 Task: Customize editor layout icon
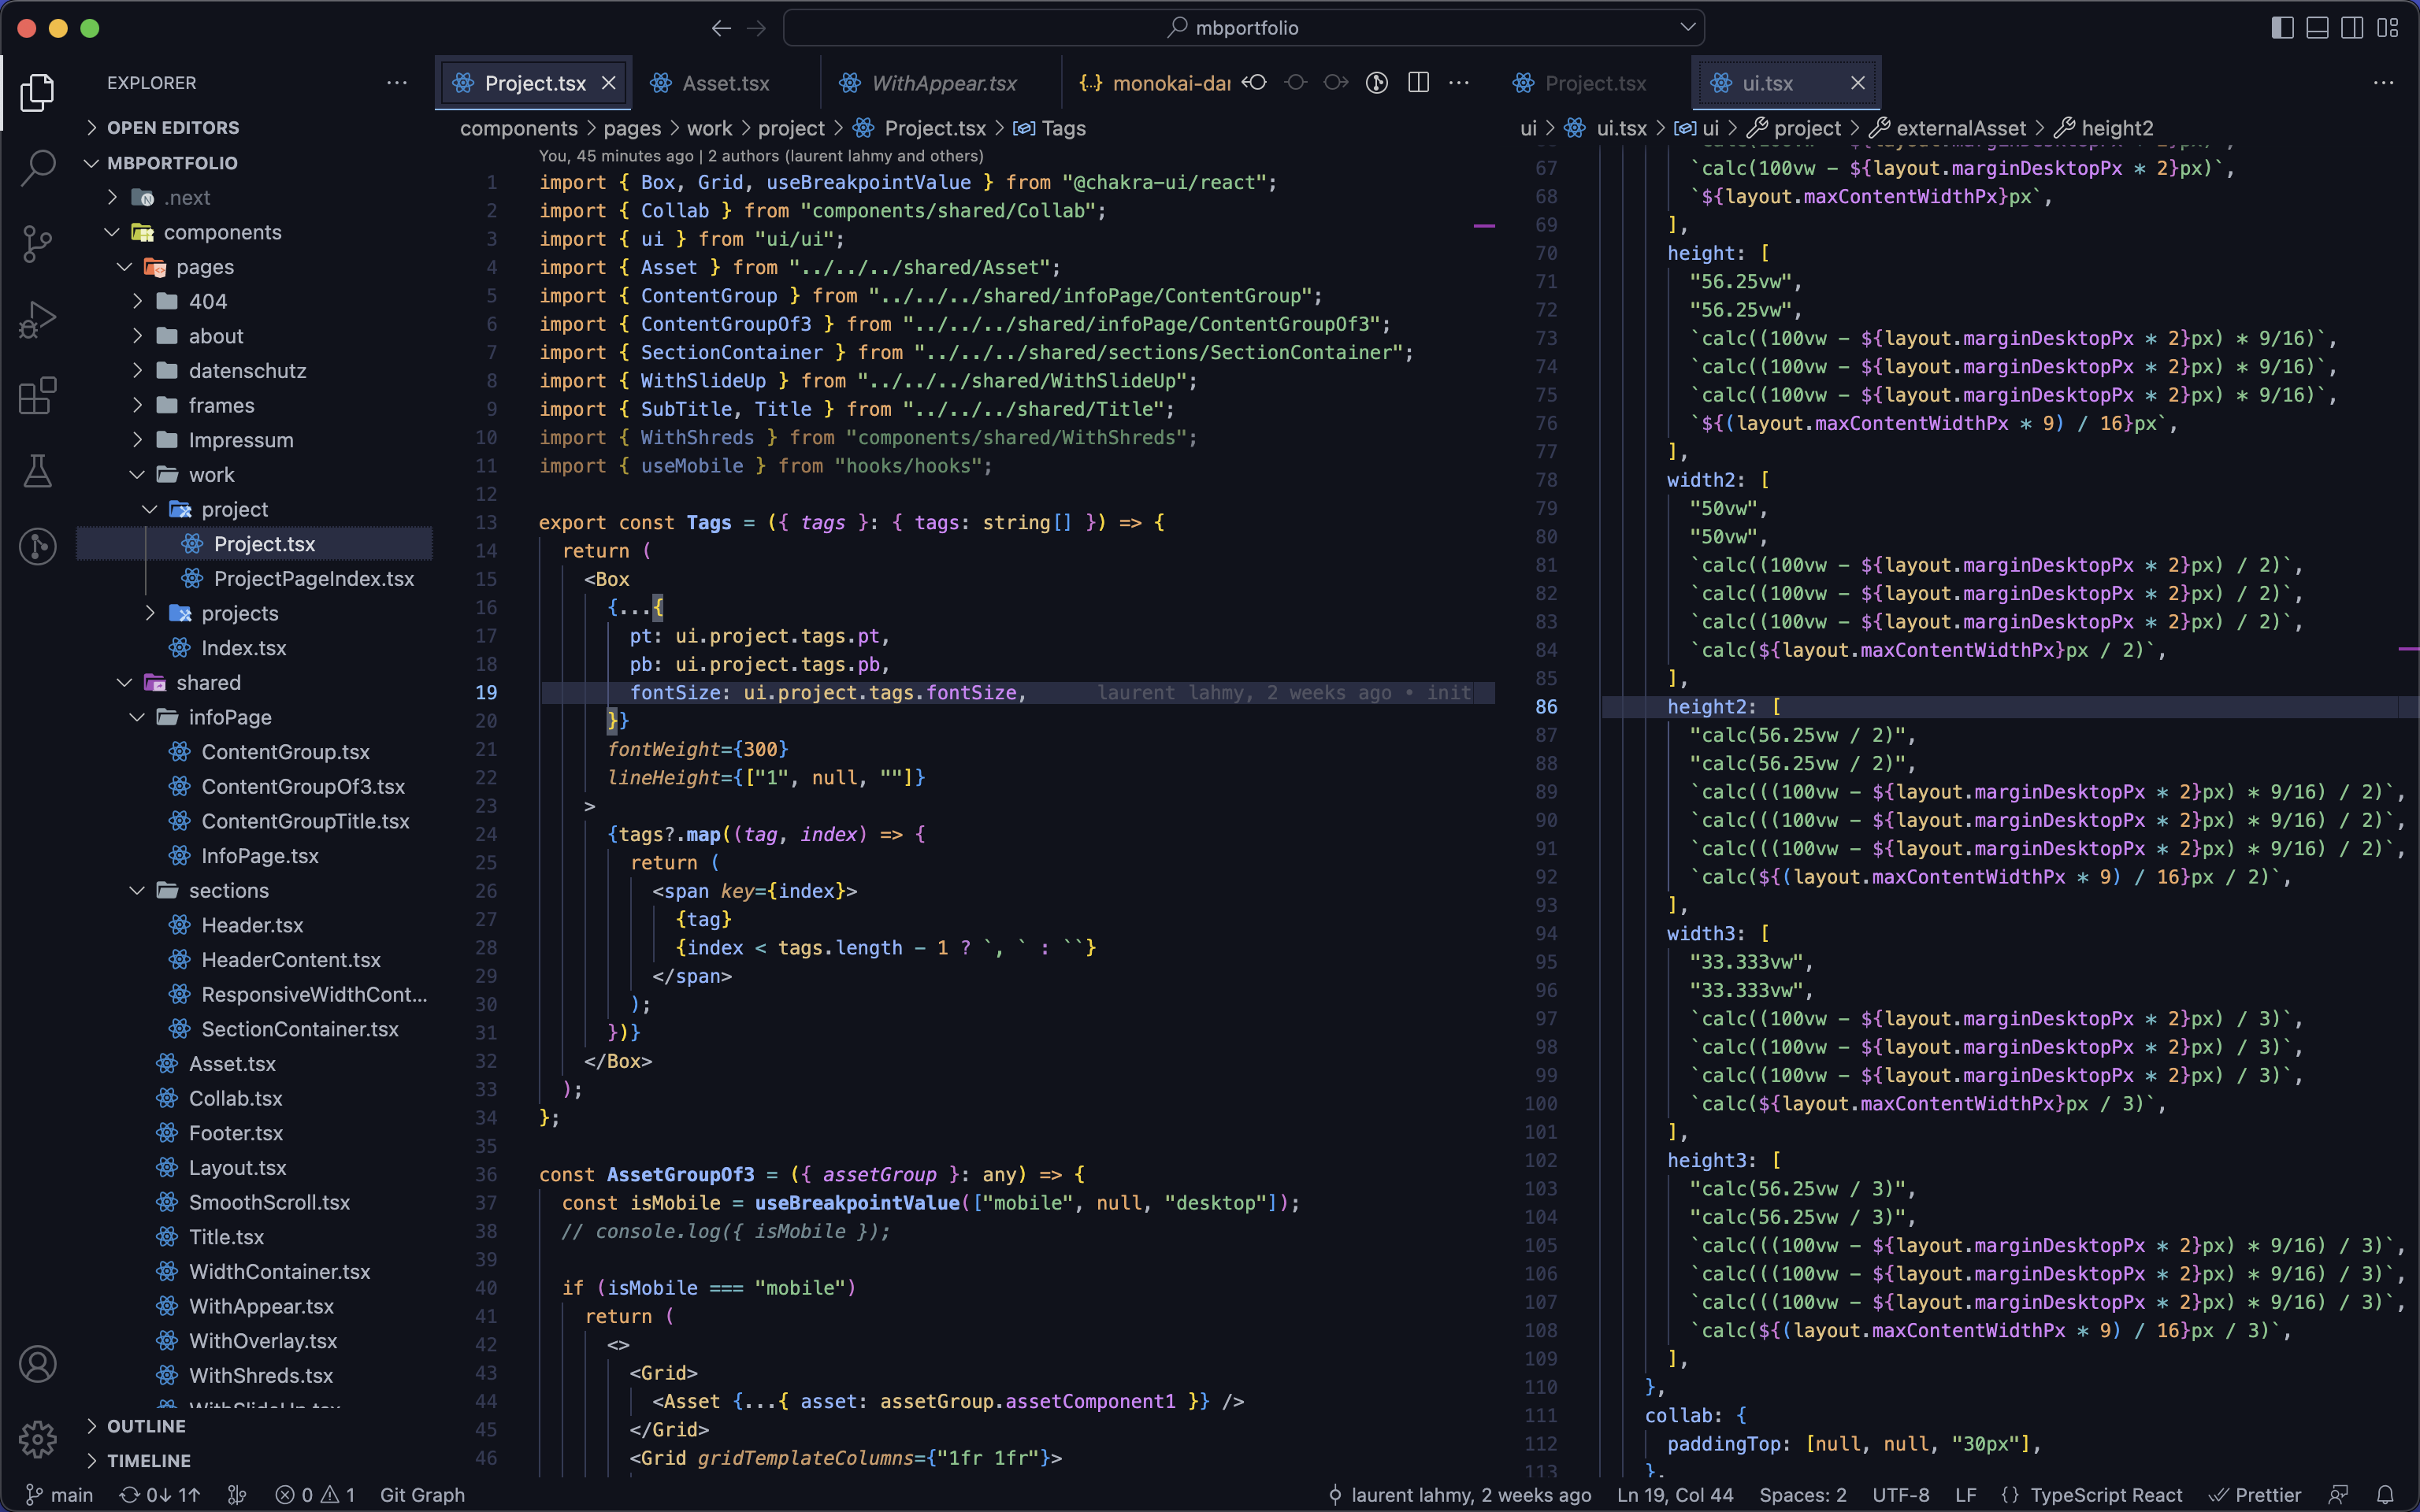[x=2388, y=28]
